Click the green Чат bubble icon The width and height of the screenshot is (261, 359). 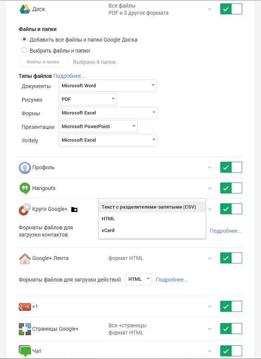tap(25, 351)
